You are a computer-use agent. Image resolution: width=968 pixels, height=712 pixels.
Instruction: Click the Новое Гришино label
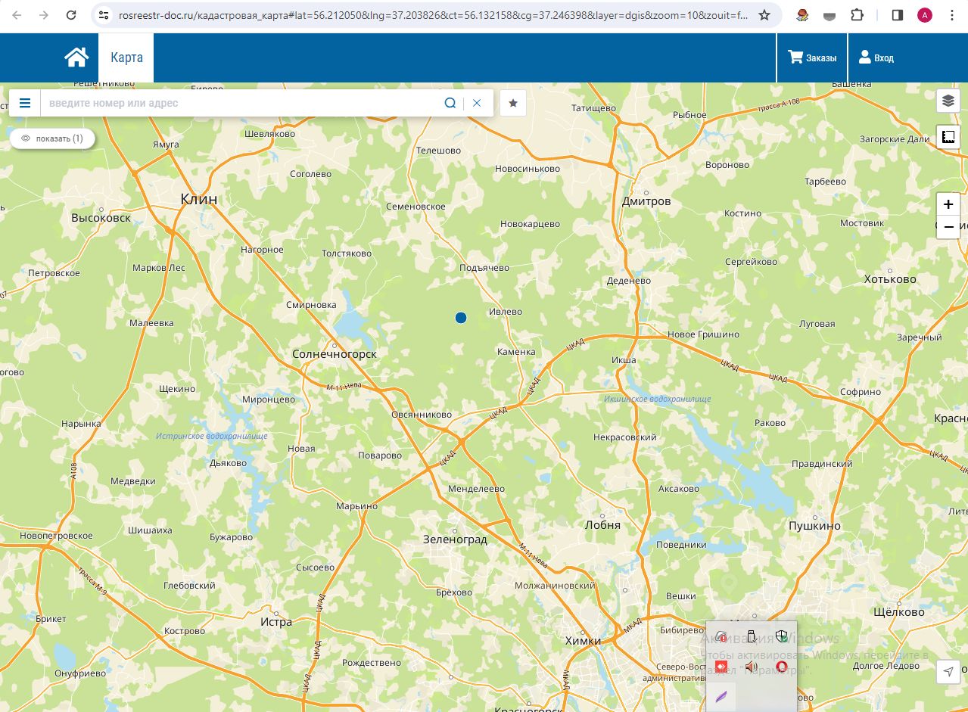point(703,334)
